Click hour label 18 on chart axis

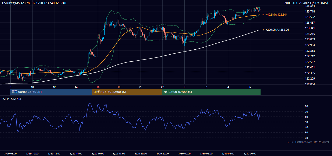pyautogui.click(x=119, y=87)
